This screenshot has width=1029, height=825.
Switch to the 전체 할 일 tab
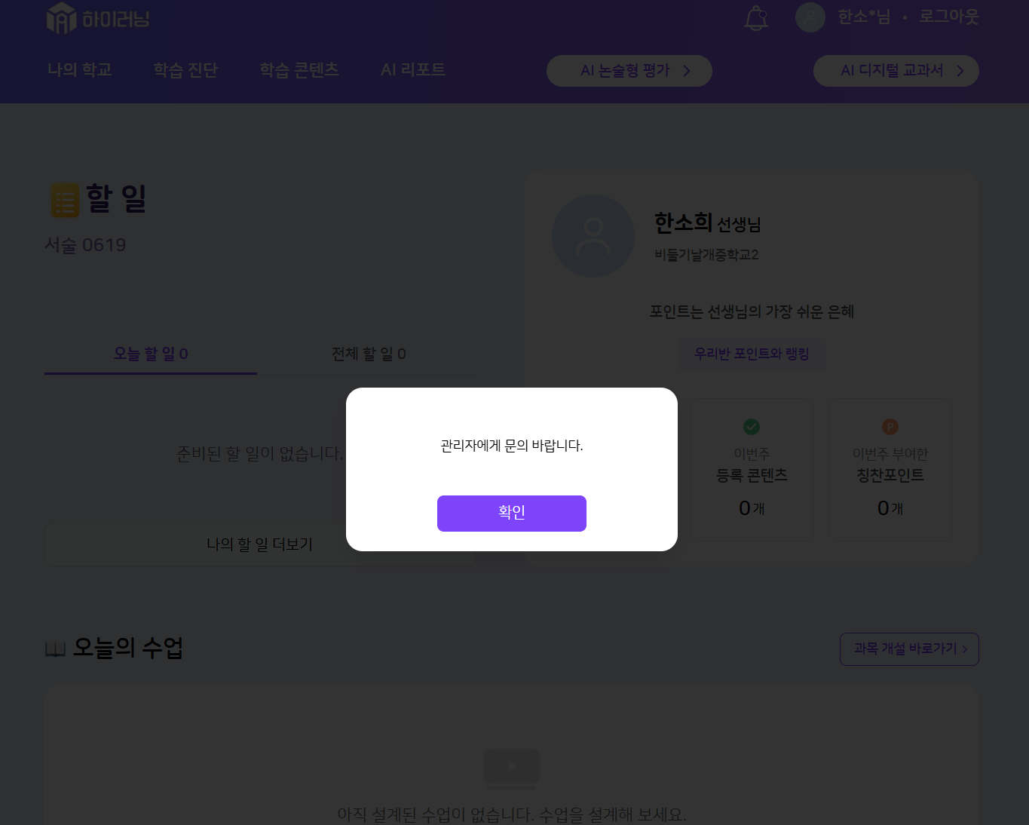point(369,354)
